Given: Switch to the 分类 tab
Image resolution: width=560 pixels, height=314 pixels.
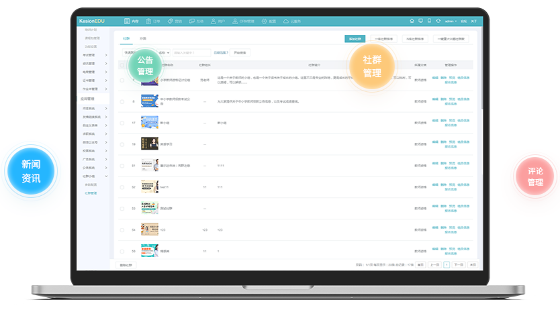Looking at the screenshot, I should 142,39.
